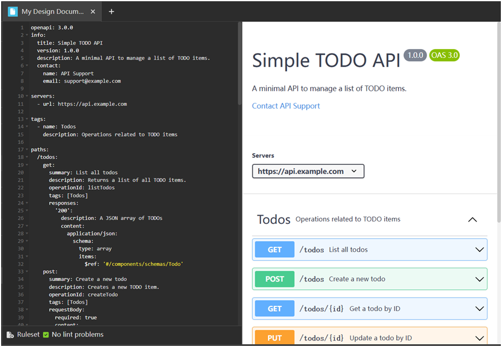The height and width of the screenshot is (347, 502).
Task: Collapse the get fold arrow on line 19
Action: tap(27, 165)
